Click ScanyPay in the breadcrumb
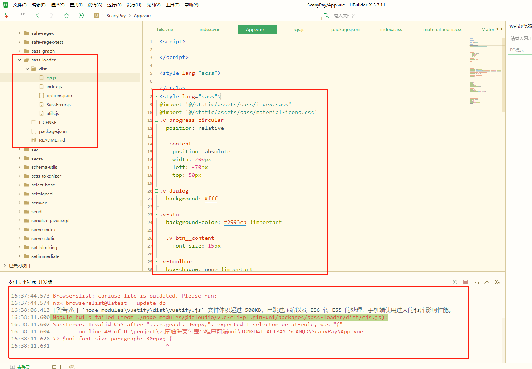Viewport: 532px width, 369px height. (x=116, y=16)
